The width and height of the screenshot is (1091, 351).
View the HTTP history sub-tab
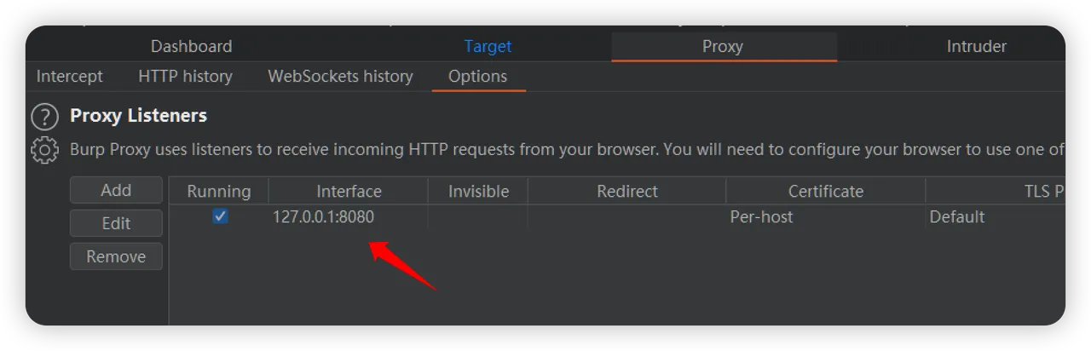185,76
